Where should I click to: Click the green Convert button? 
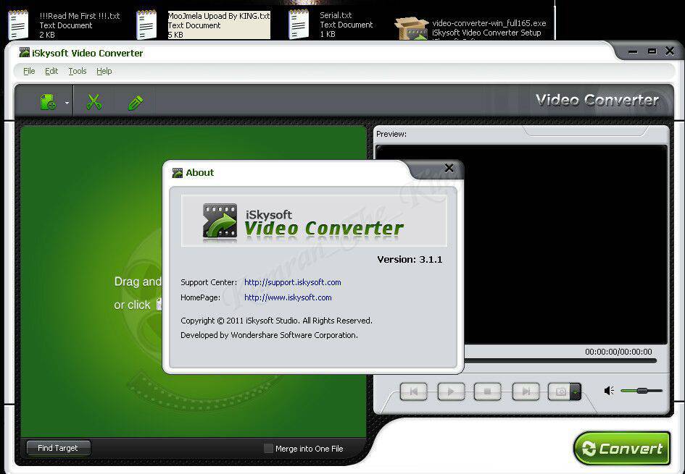(x=622, y=448)
